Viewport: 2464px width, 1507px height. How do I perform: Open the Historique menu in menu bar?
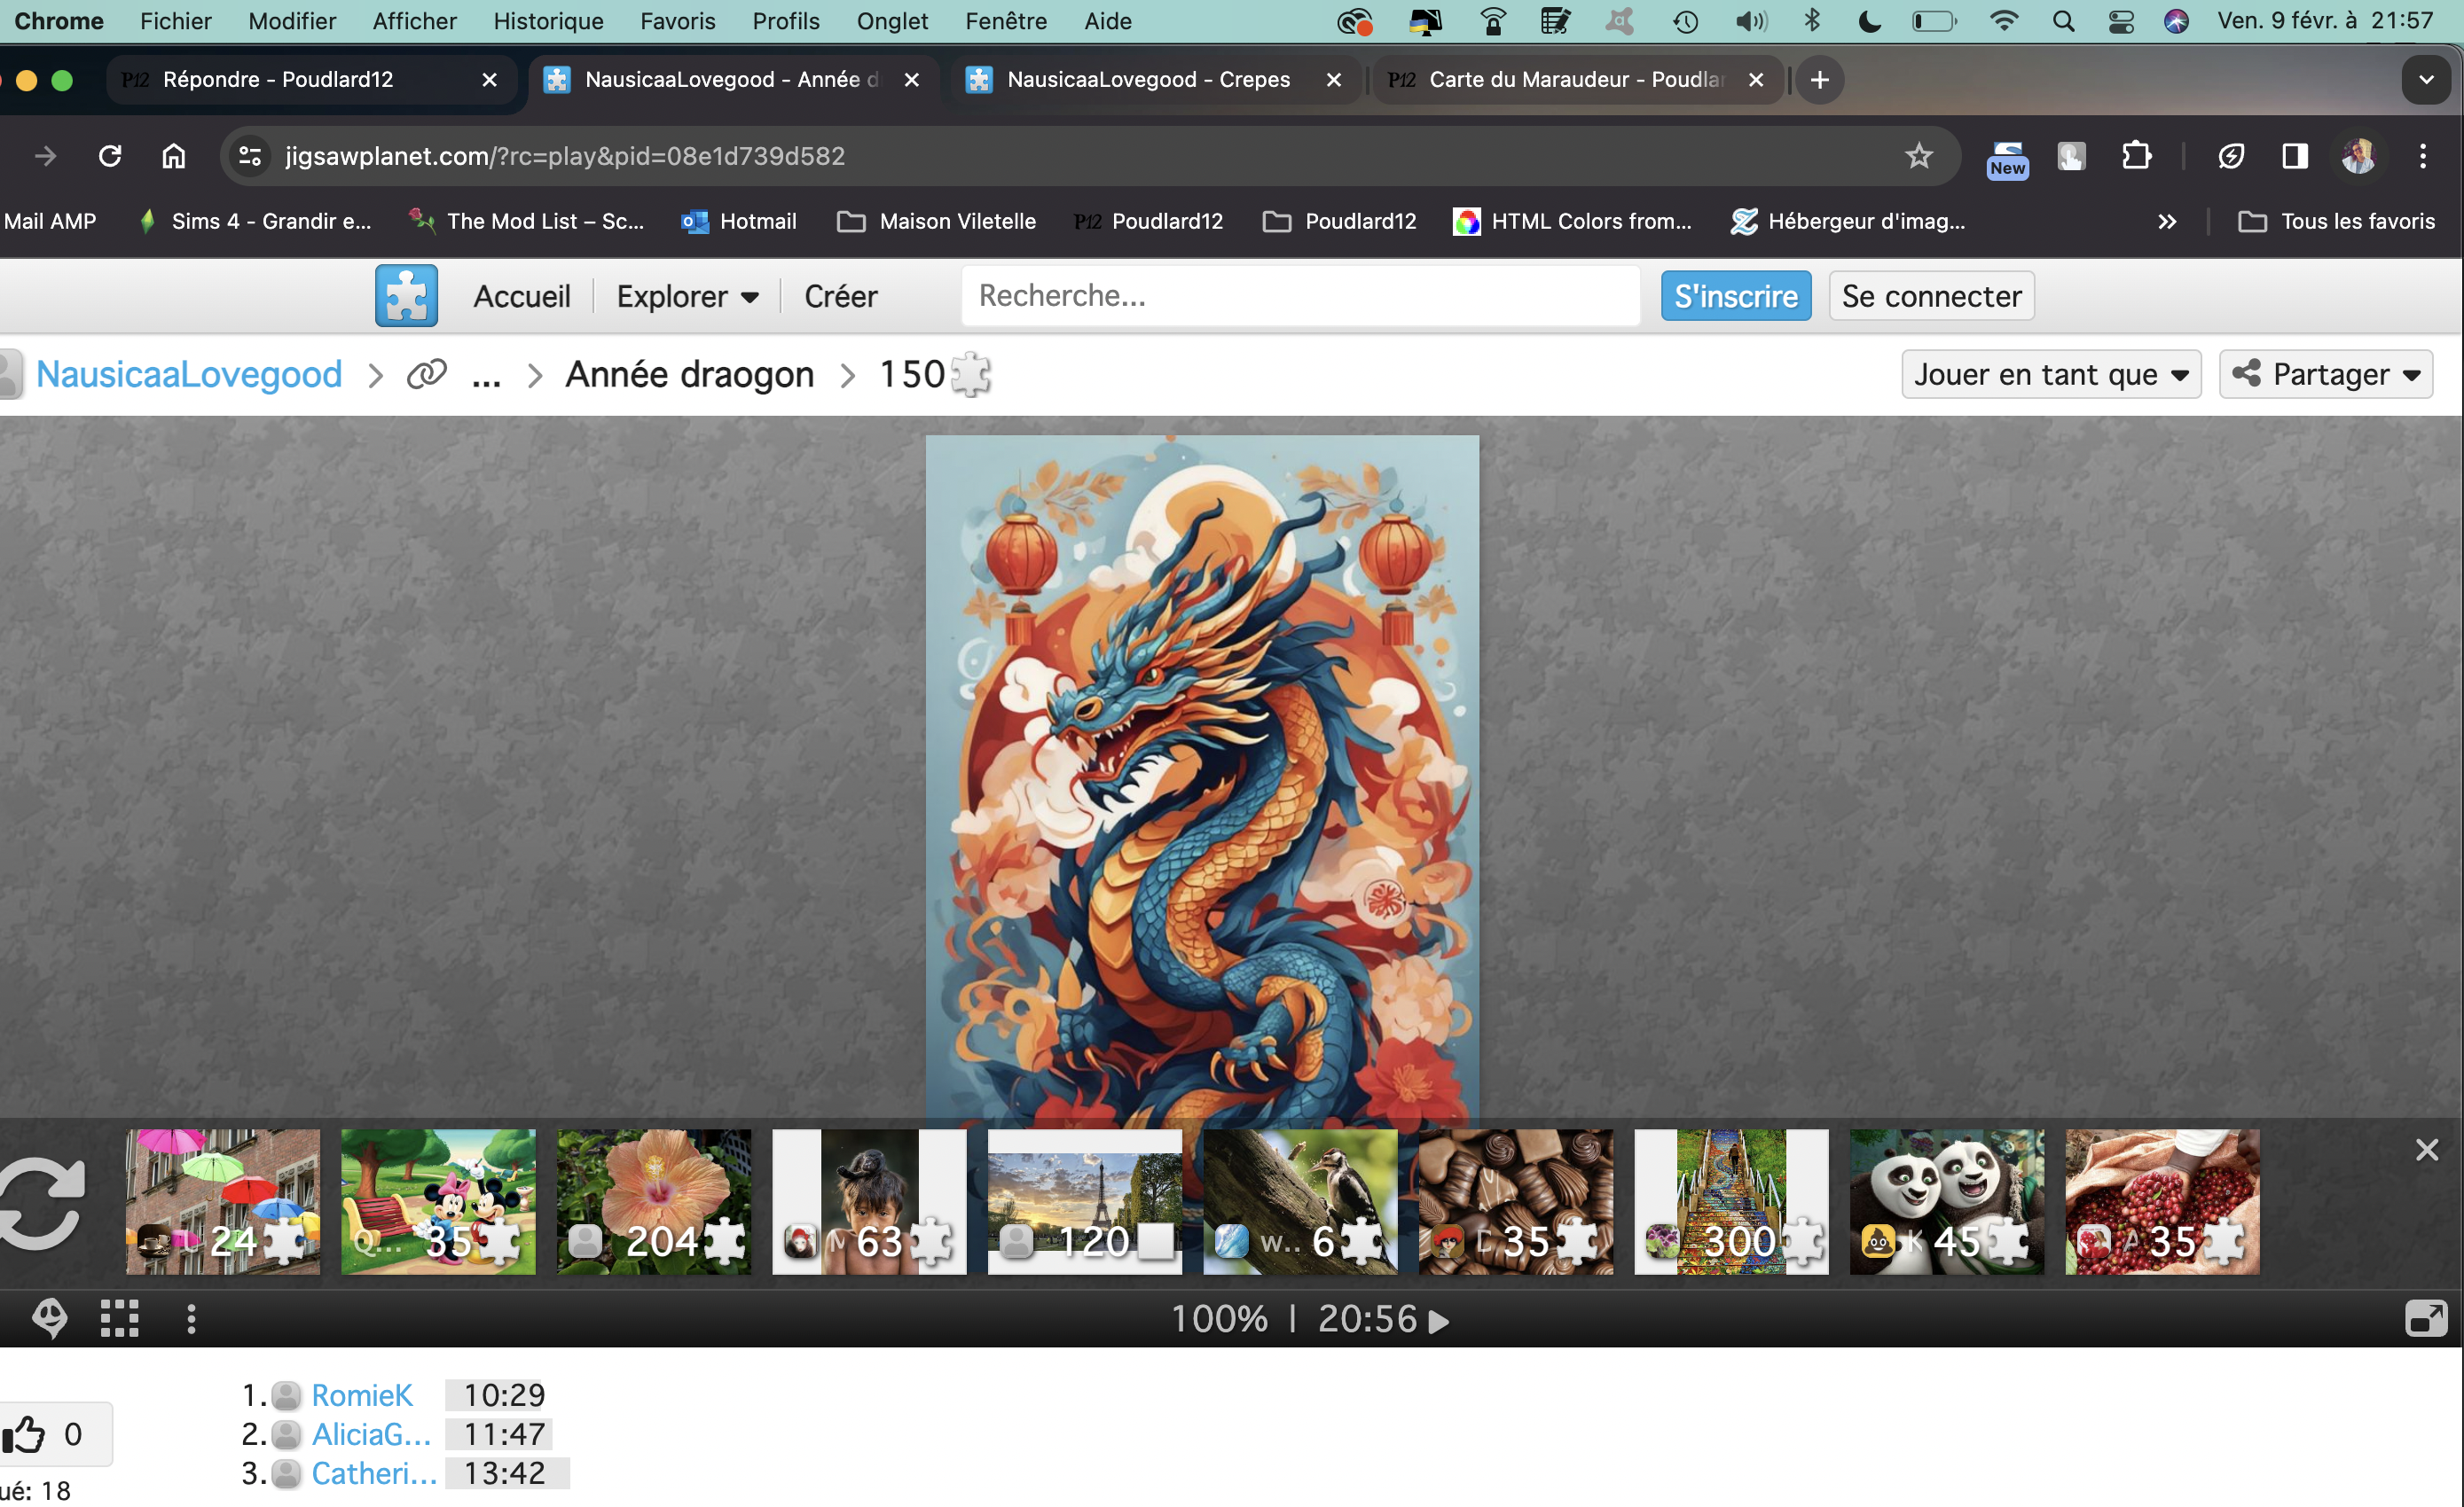pyautogui.click(x=548, y=21)
